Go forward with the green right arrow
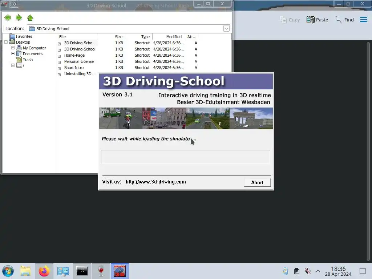Viewport: 372px width, 279px height. (x=19, y=17)
